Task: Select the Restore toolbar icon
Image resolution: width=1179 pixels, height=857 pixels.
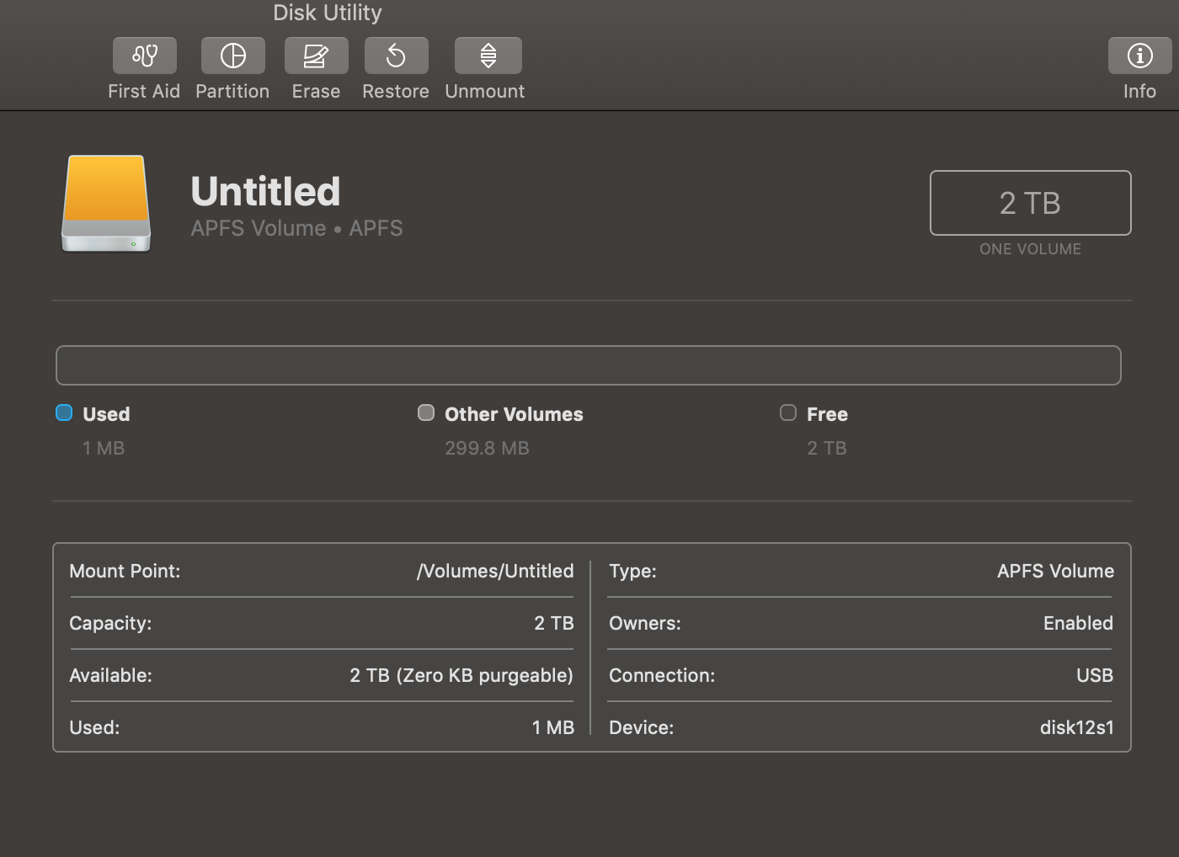Action: [x=396, y=56]
